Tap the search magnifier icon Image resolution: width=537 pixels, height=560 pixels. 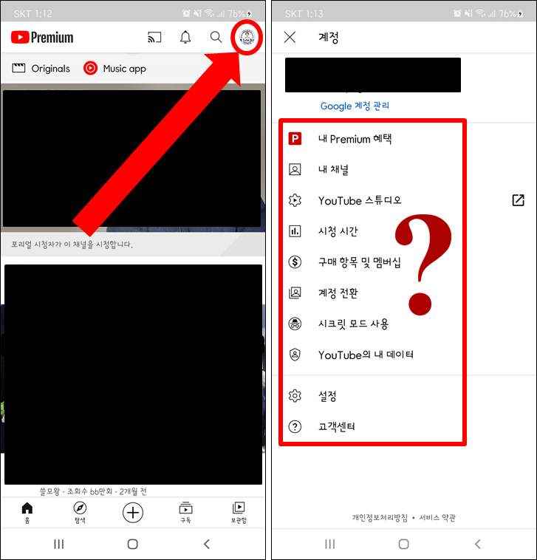[216, 37]
